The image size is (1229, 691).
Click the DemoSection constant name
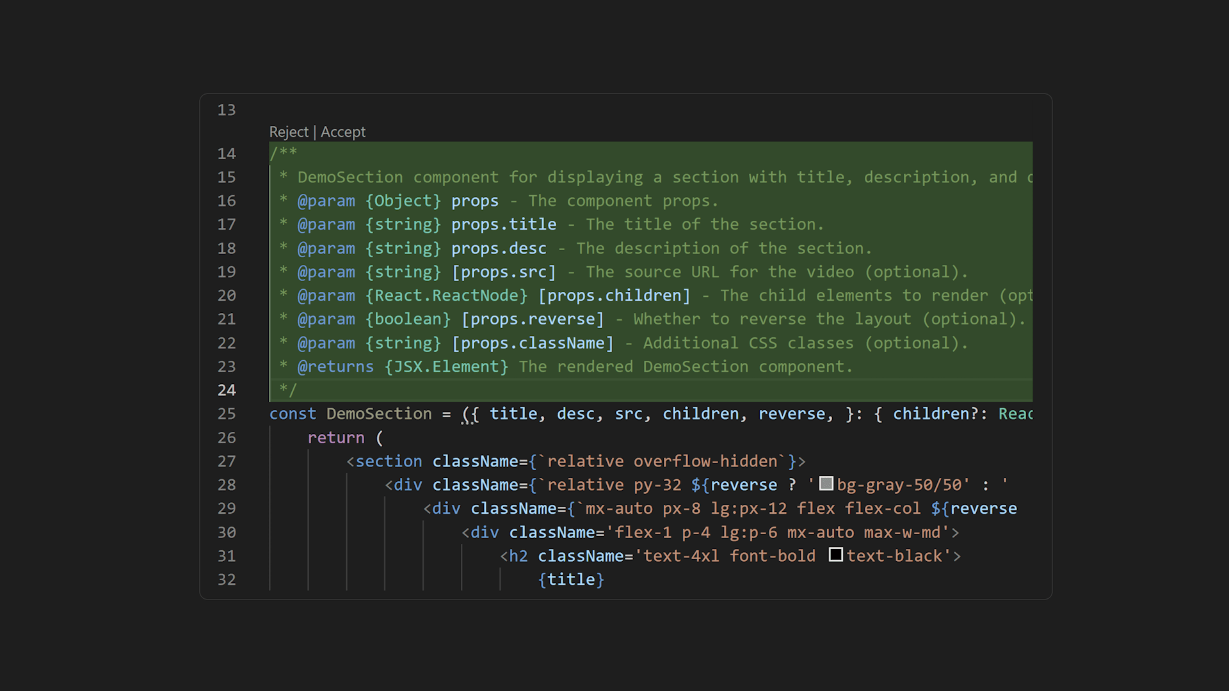click(x=379, y=414)
